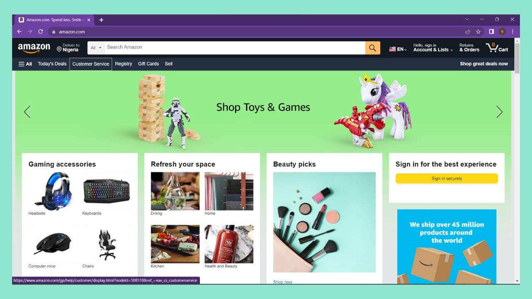Bookmark this page with the star icon

click(x=478, y=32)
